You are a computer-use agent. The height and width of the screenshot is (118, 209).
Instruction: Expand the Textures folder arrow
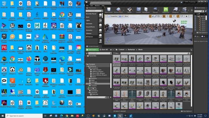click(88, 85)
